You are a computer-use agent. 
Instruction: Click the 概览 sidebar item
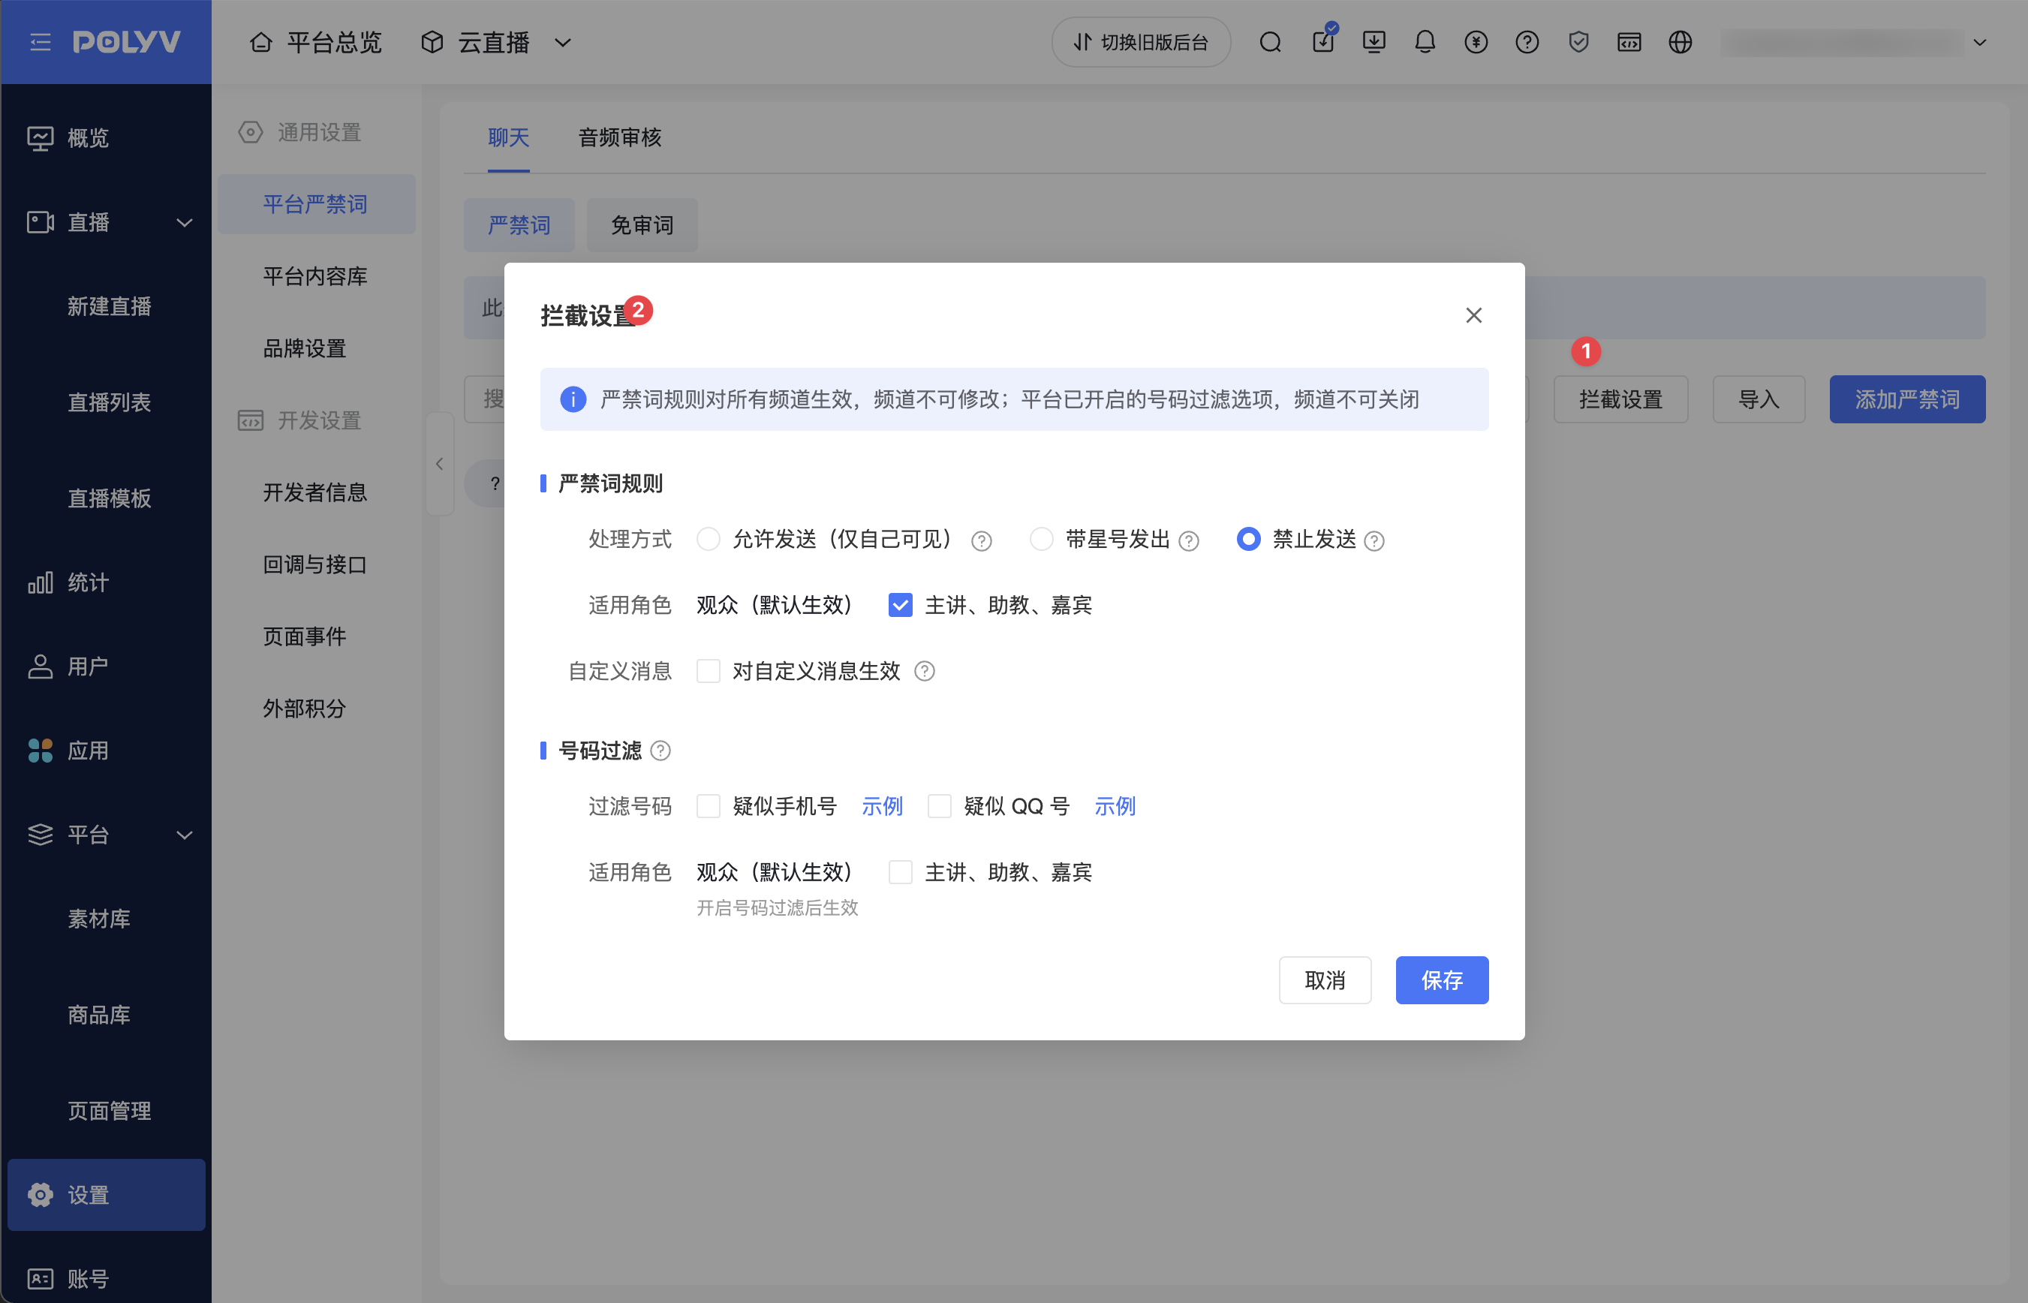coord(106,138)
